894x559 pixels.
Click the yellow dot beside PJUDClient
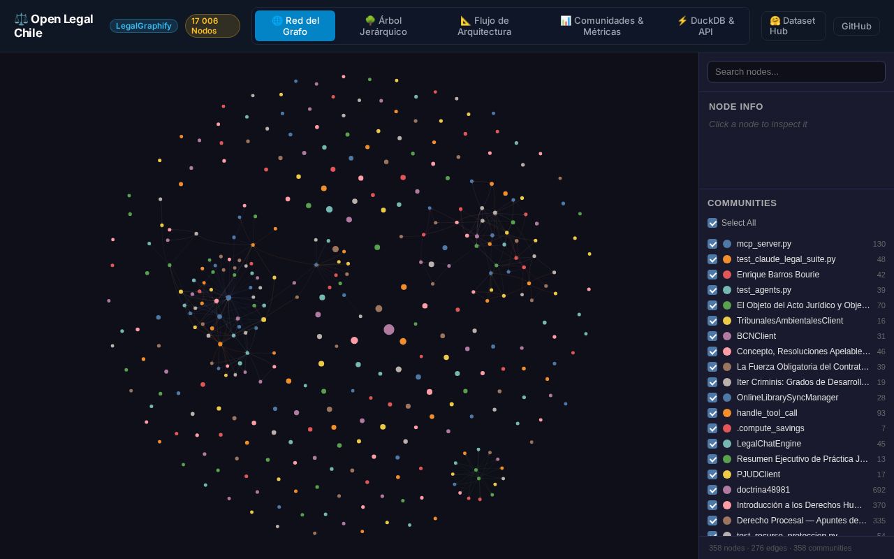click(727, 474)
